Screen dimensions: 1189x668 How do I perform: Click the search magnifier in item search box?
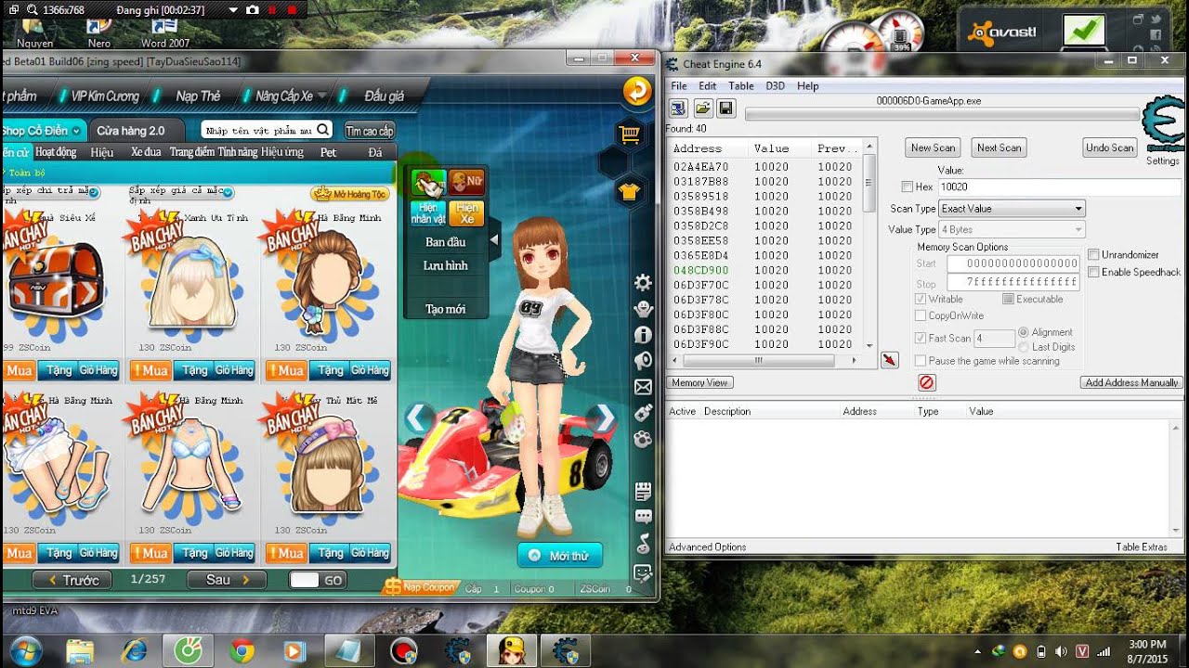[x=322, y=130]
